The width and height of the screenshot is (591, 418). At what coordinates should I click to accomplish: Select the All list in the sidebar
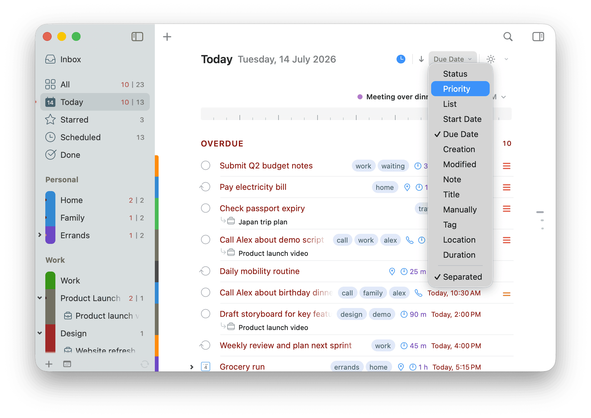pyautogui.click(x=95, y=85)
